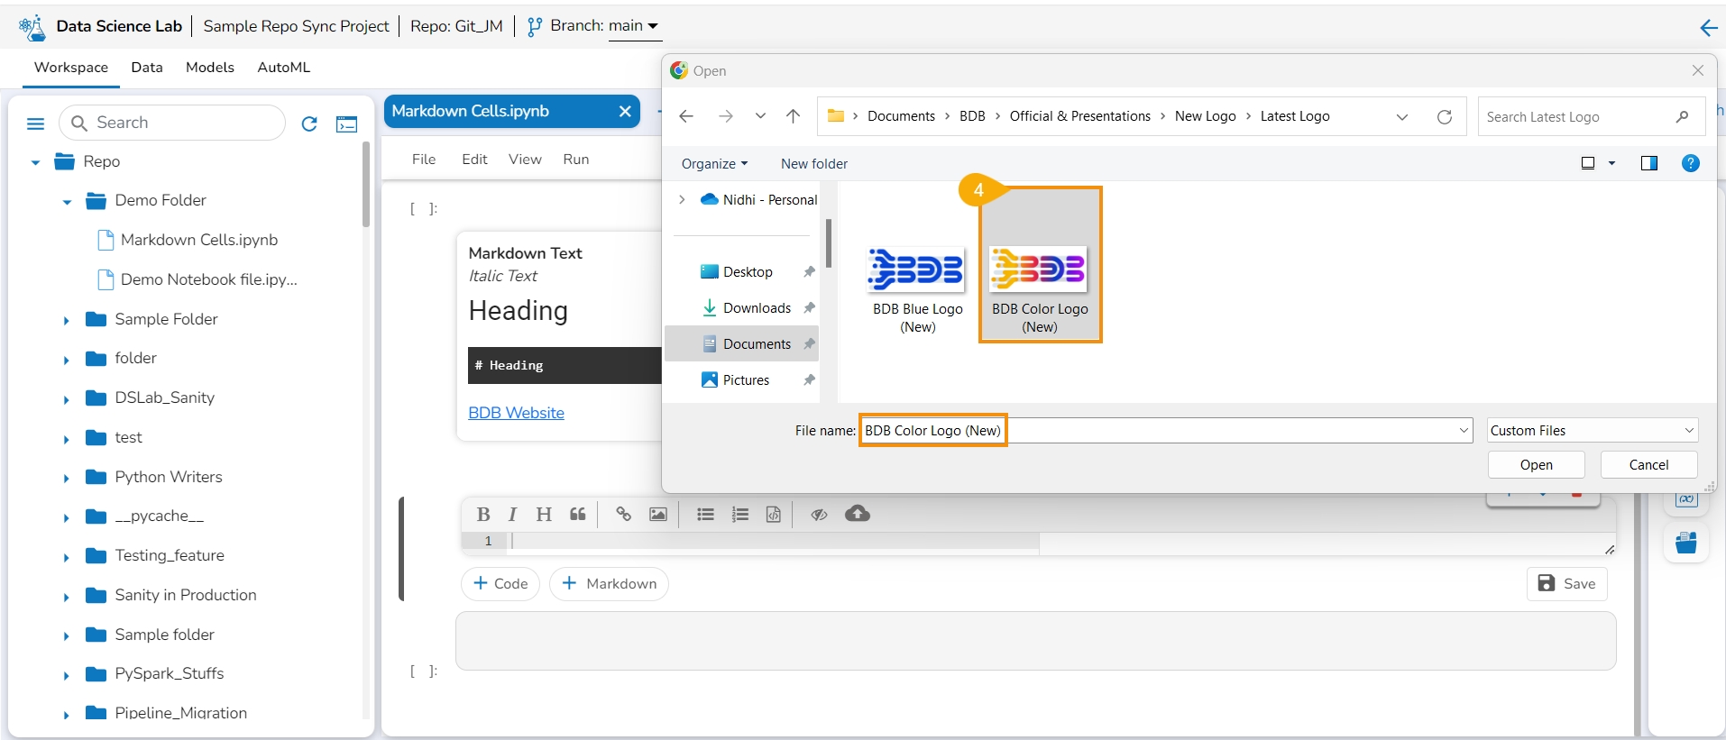This screenshot has height=740, width=1726.
Task: Expand the Sample Folder tree node
Action: (66, 320)
